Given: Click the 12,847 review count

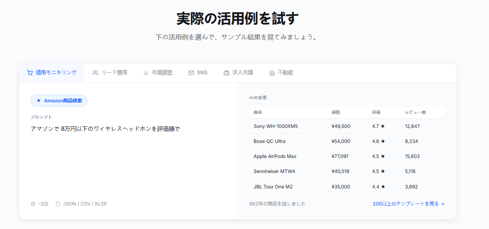Looking at the screenshot, I should pos(412,126).
